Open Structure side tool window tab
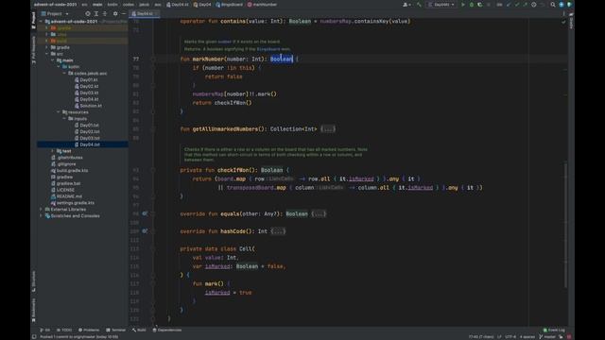Image resolution: width=605 pixels, height=340 pixels. coord(34,281)
